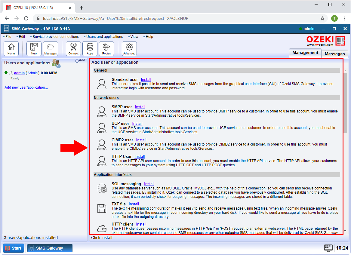
Task: Close the OZEKI 10 browser tab
Action: tap(70, 8)
